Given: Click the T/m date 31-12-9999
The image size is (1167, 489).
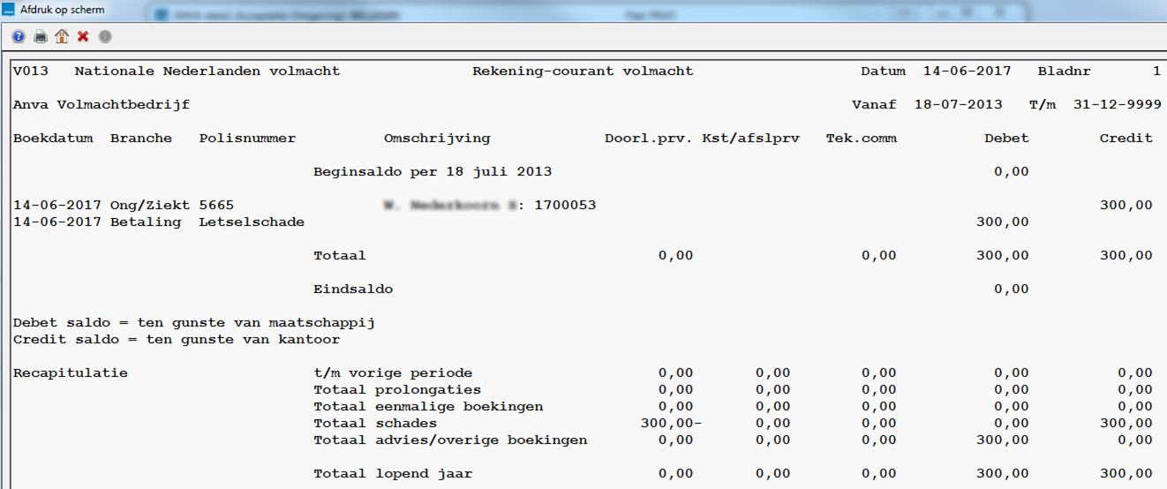Looking at the screenshot, I should (x=1117, y=104).
